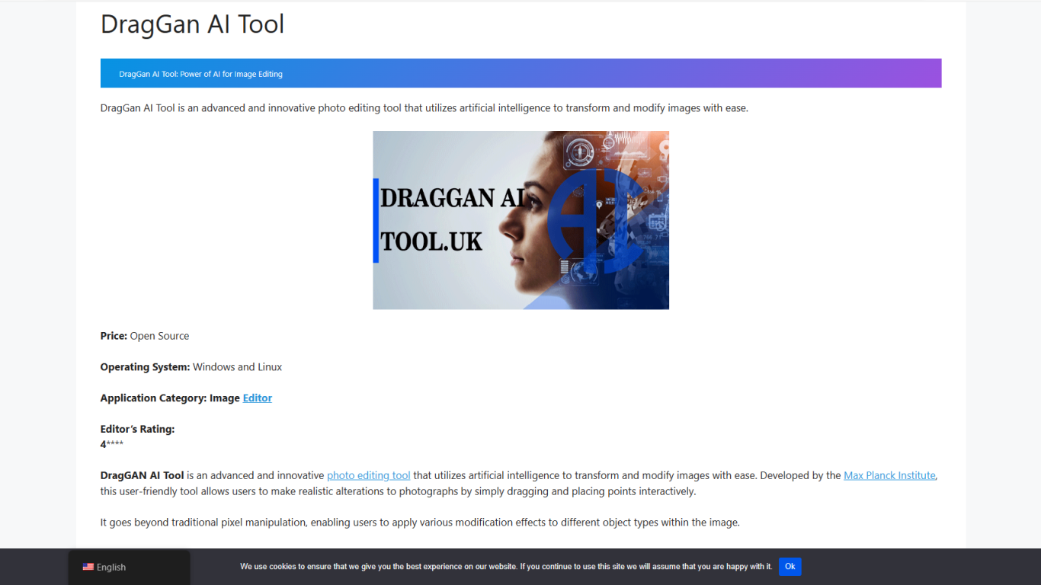Click the English language label text

pyautogui.click(x=111, y=567)
